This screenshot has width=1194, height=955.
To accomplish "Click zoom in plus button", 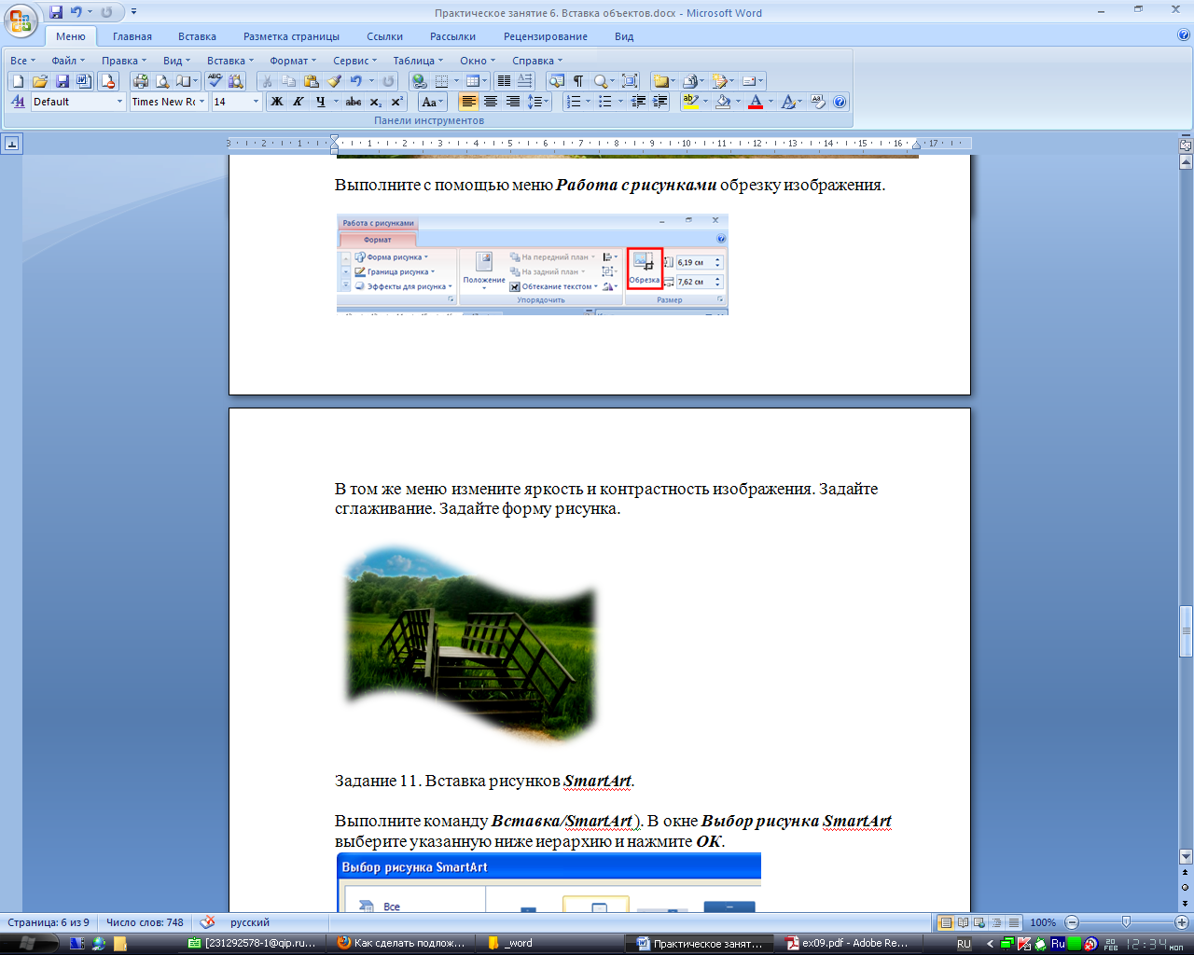I will tap(1182, 922).
